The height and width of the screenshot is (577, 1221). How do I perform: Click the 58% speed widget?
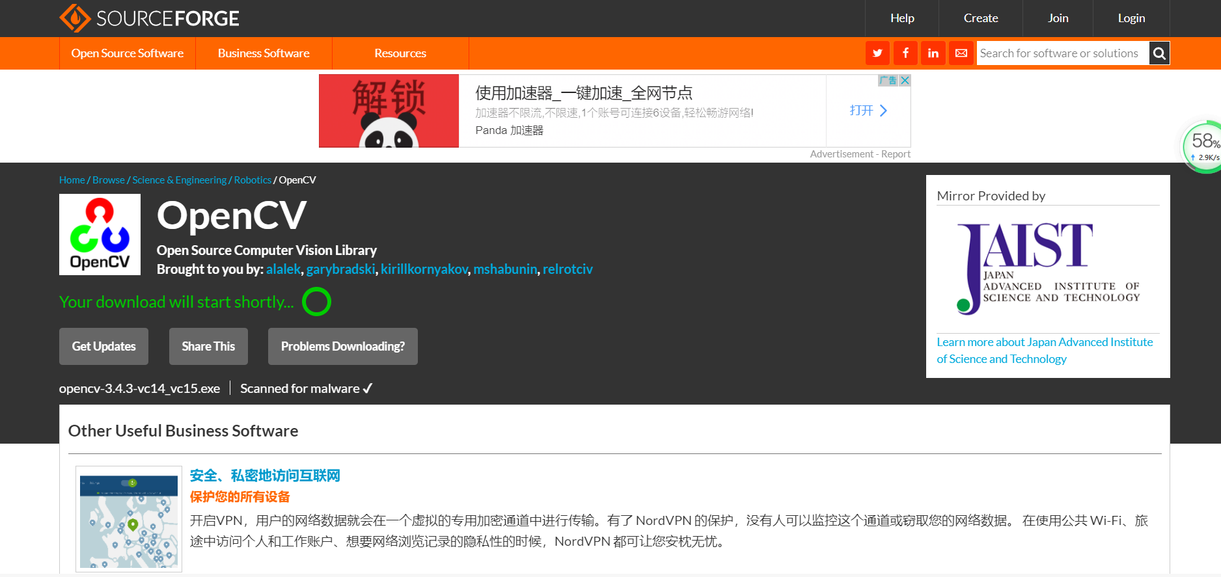(x=1202, y=147)
